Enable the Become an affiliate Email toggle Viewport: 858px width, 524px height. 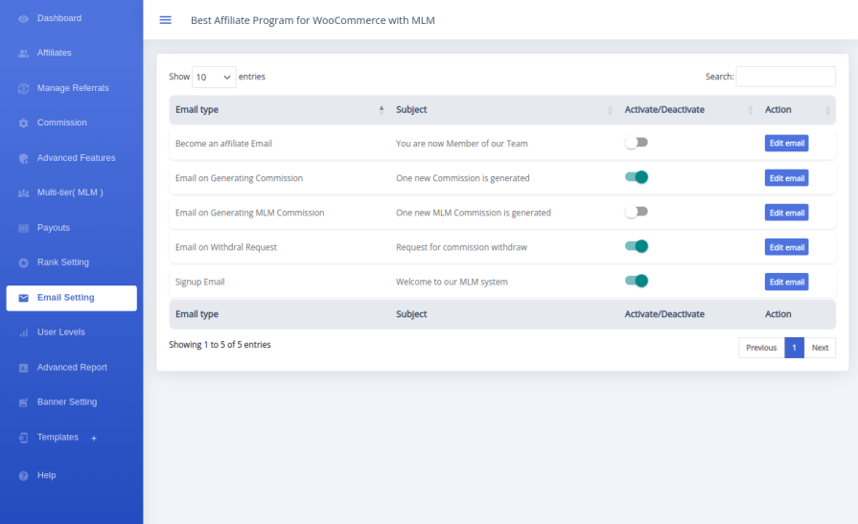pos(636,143)
